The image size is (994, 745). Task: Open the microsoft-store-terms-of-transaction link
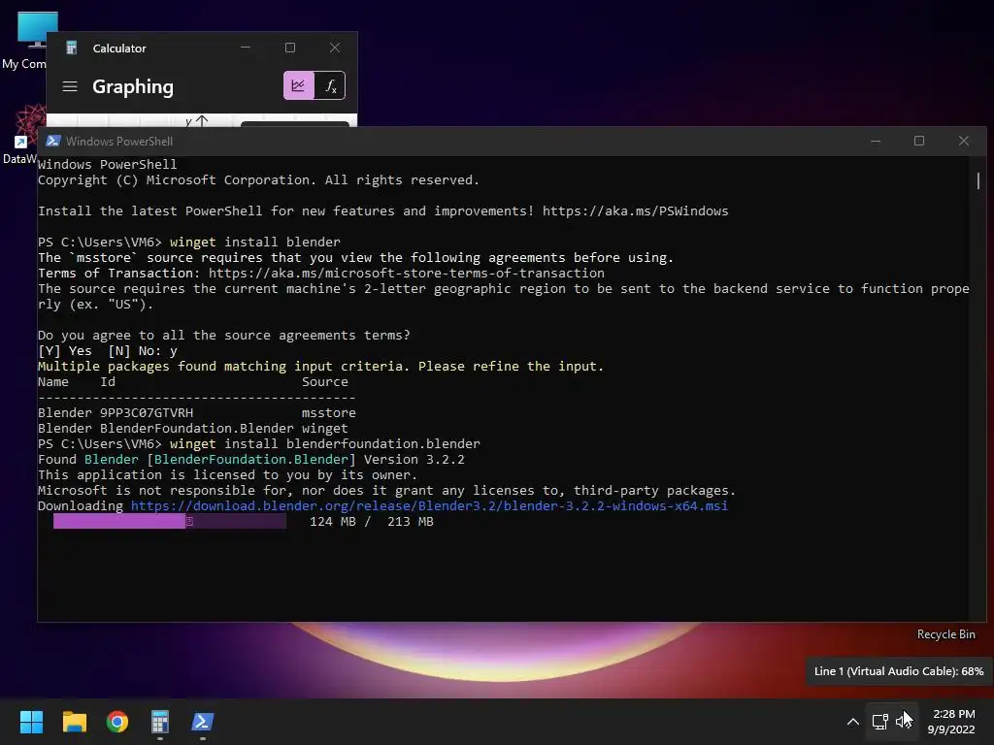coord(407,273)
